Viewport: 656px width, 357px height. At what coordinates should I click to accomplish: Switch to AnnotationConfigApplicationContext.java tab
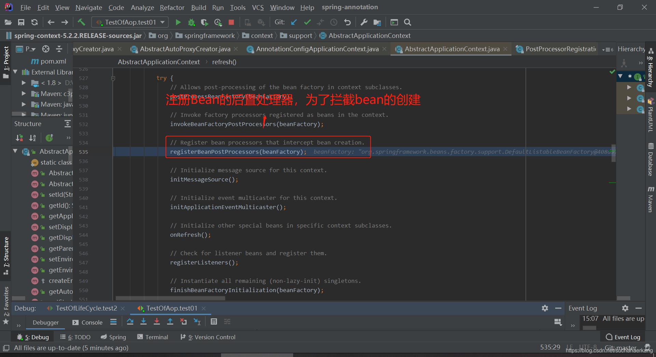[x=317, y=49]
